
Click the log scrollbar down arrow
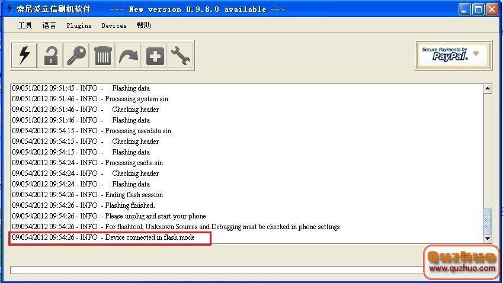(x=487, y=238)
